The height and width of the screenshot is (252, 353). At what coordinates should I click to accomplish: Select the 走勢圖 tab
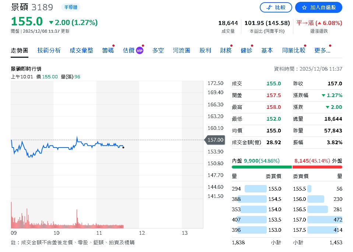click(x=19, y=50)
